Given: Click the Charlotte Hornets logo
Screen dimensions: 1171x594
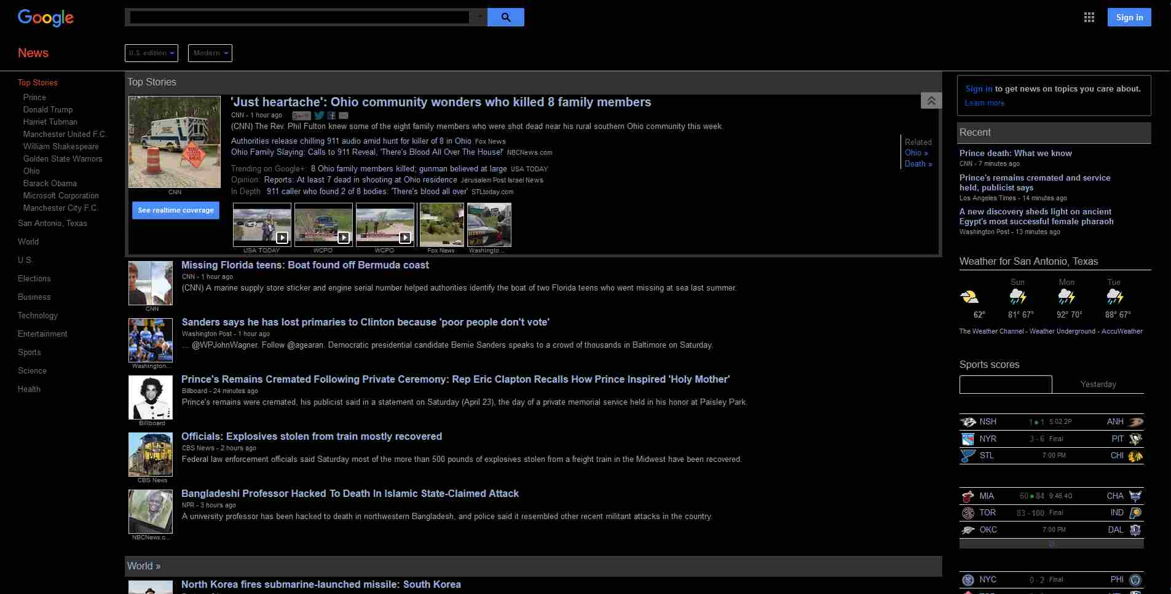Looking at the screenshot, I should click(x=1136, y=496).
